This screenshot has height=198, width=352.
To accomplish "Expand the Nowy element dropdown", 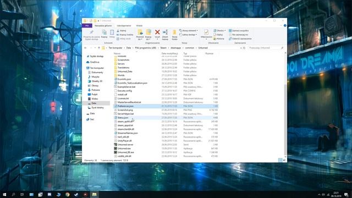I will (x=188, y=31).
